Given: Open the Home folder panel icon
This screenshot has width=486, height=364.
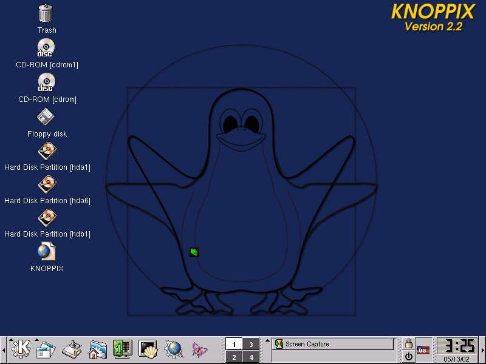Looking at the screenshot, I should (x=97, y=350).
